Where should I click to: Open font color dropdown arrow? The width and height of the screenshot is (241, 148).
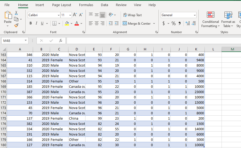tap(81, 23)
